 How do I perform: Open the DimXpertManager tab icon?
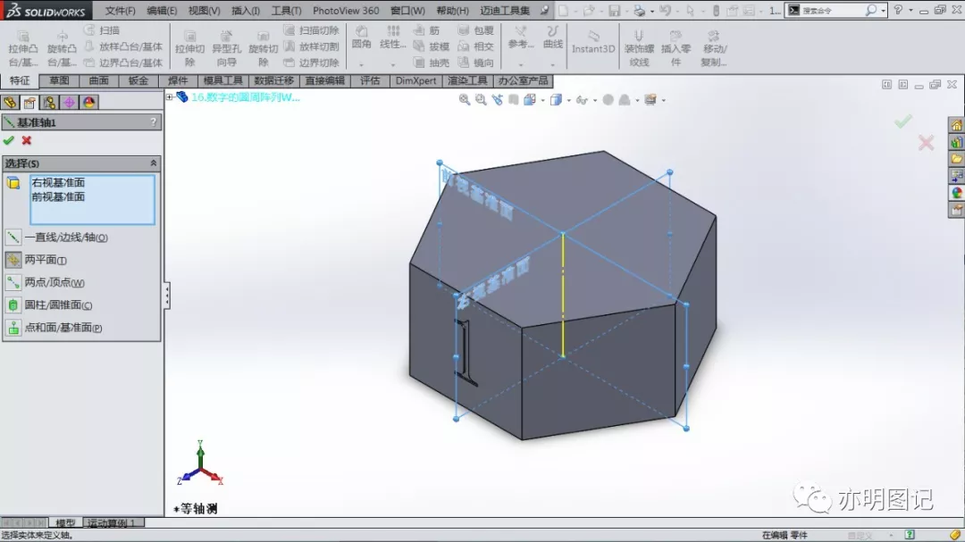69,103
